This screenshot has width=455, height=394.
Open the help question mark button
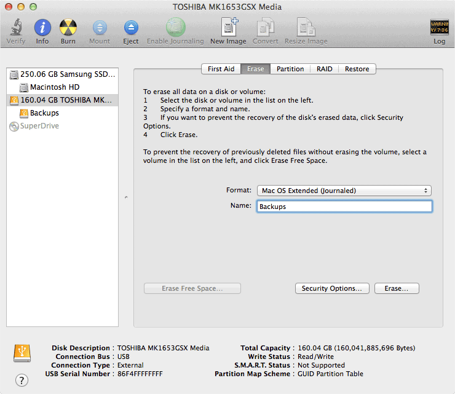(22, 380)
